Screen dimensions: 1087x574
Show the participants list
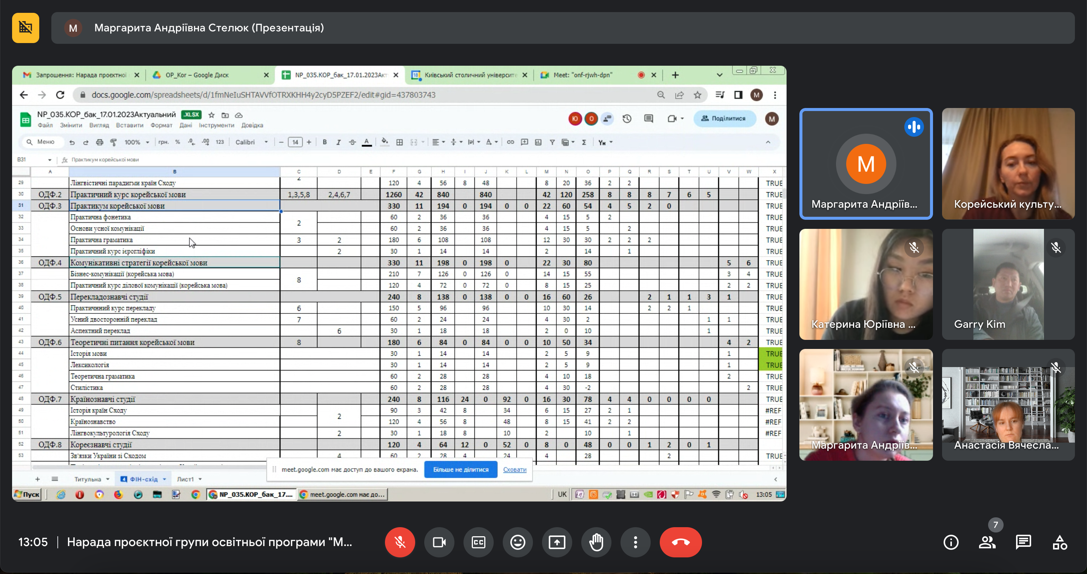[987, 542]
